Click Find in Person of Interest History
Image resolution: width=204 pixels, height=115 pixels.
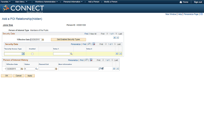[x=82, y=60]
